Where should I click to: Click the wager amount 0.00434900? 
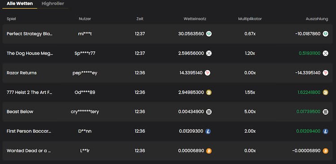point(191,112)
